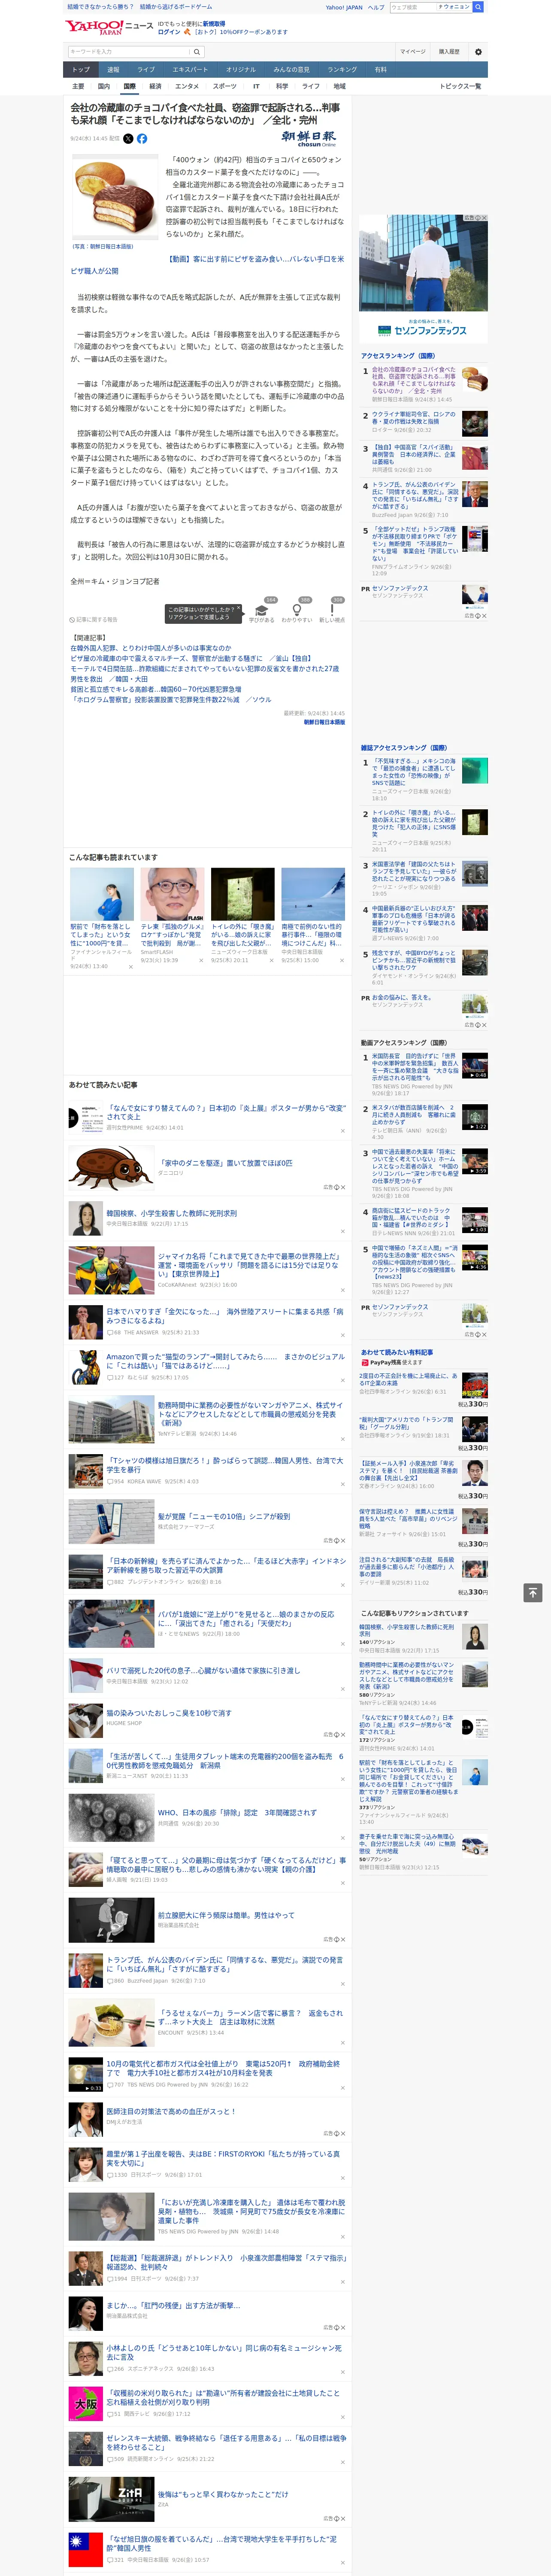The height and width of the screenshot is (2576, 551).
Task: Open settings gear icon in header
Action: [x=477, y=52]
